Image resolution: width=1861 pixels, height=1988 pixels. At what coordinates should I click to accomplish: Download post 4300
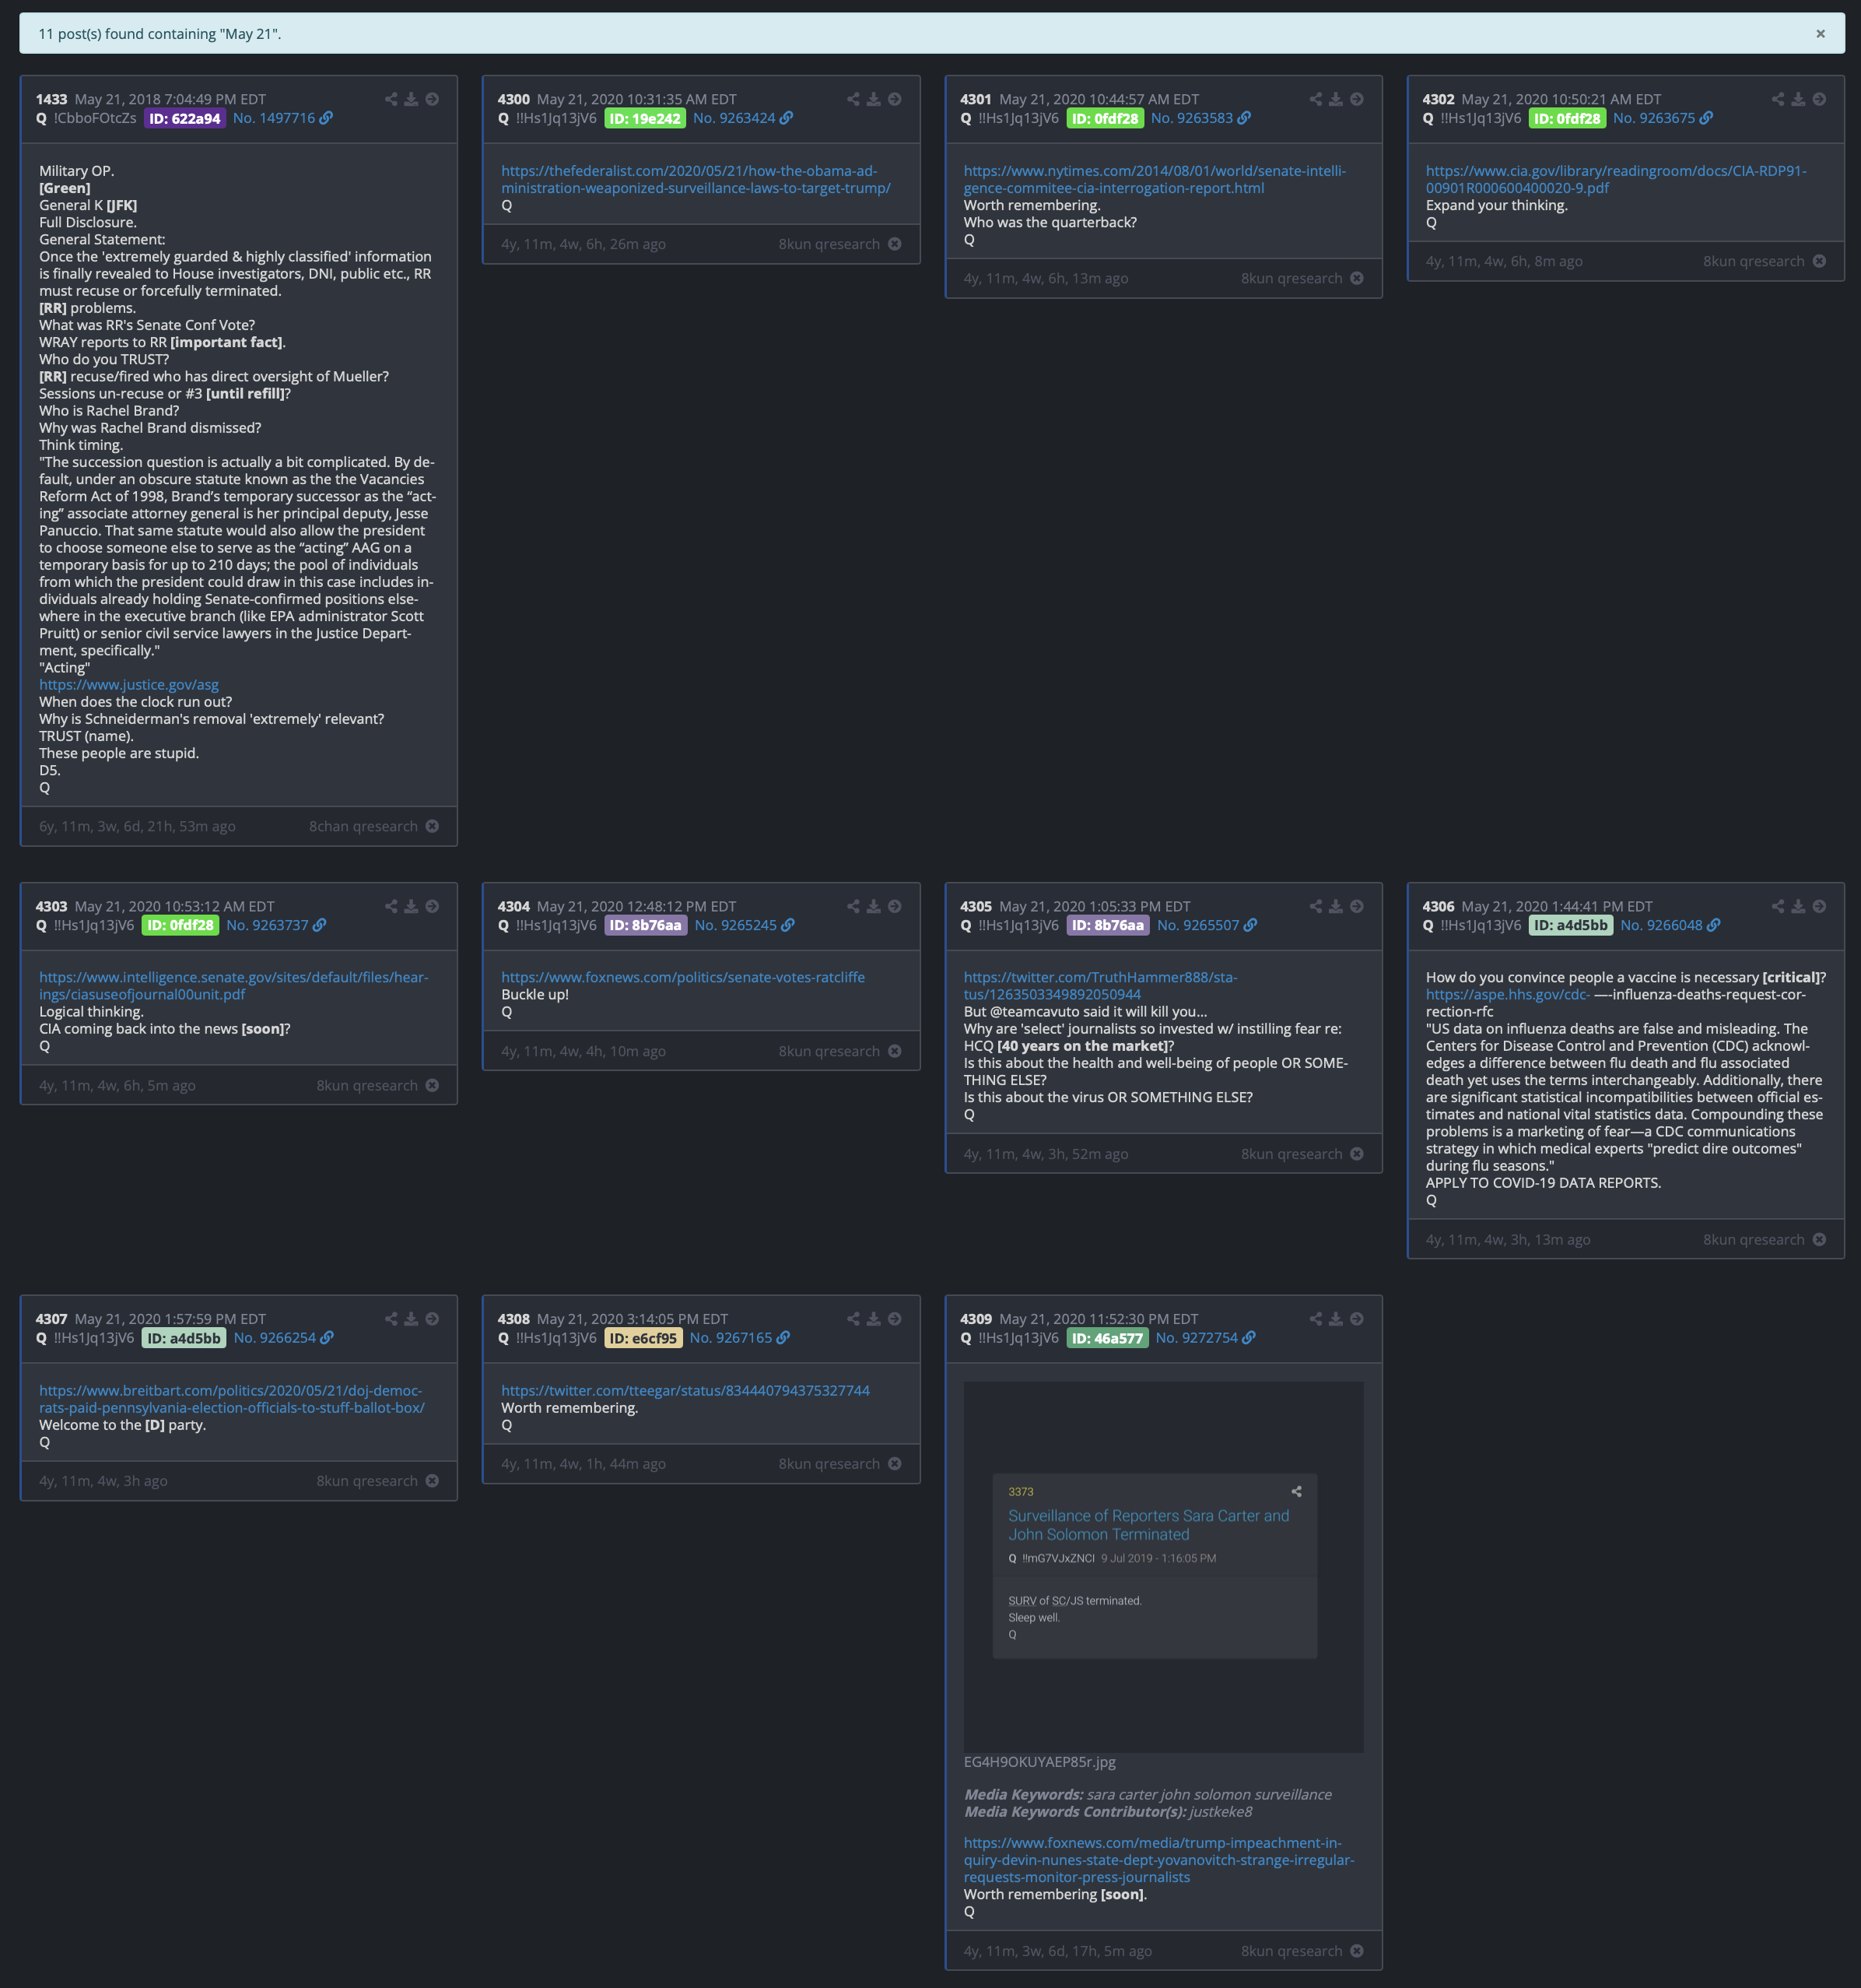point(874,99)
